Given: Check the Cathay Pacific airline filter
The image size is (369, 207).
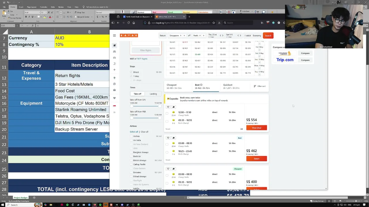Looking at the screenshot, I should click(x=131, y=164).
